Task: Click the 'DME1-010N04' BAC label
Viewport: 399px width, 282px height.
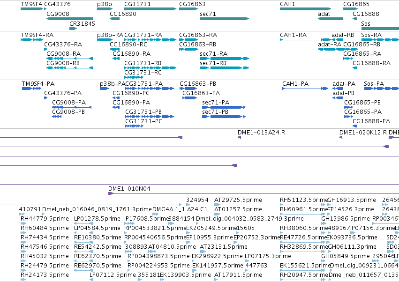Action: [129, 189]
